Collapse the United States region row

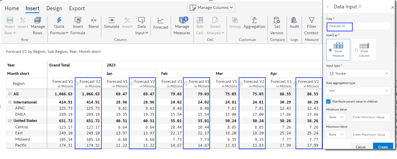pos(10,121)
